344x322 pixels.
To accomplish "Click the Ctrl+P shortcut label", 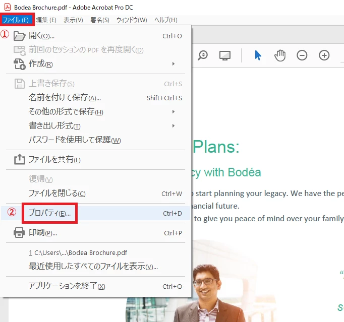I will pyautogui.click(x=173, y=233).
